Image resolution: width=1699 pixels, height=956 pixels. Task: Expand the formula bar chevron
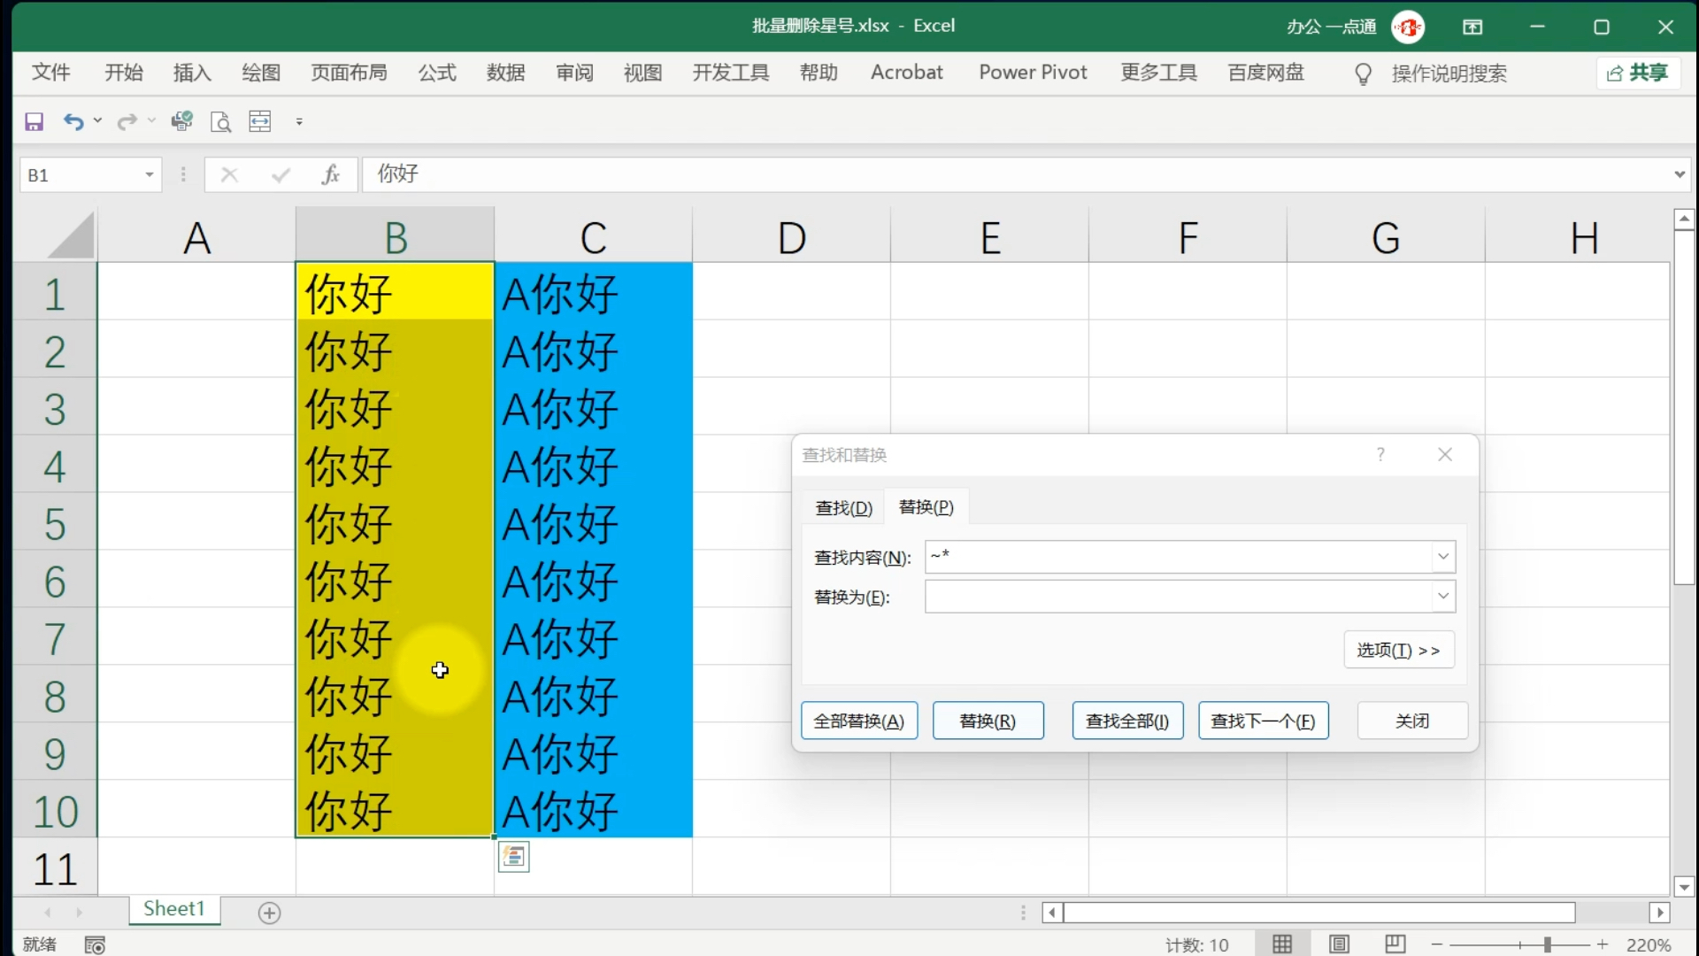tap(1679, 175)
